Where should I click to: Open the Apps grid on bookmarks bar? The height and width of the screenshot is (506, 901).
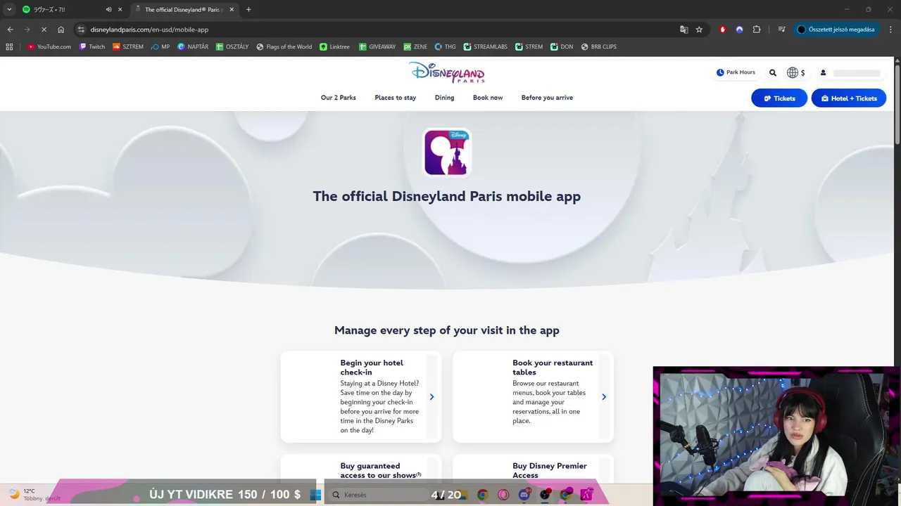coord(9,46)
